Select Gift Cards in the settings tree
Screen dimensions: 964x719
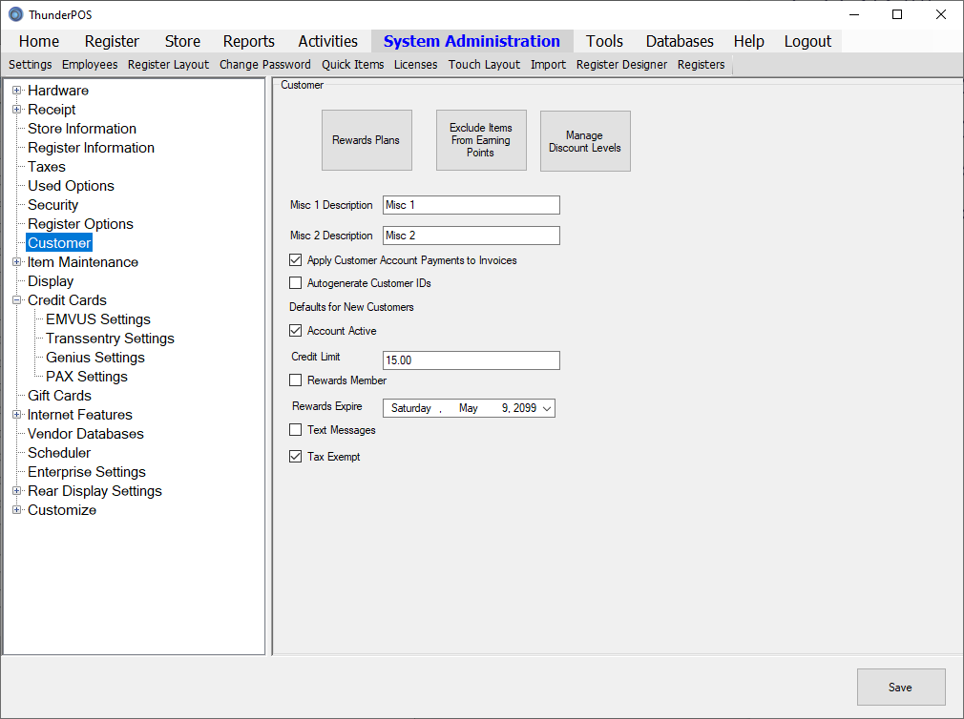[59, 396]
